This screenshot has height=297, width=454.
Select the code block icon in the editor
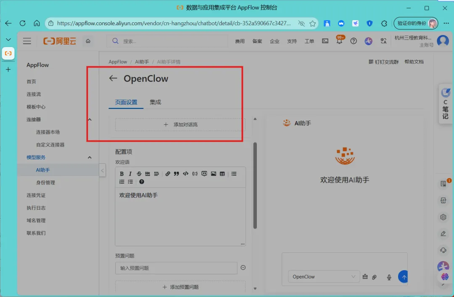(x=185, y=173)
